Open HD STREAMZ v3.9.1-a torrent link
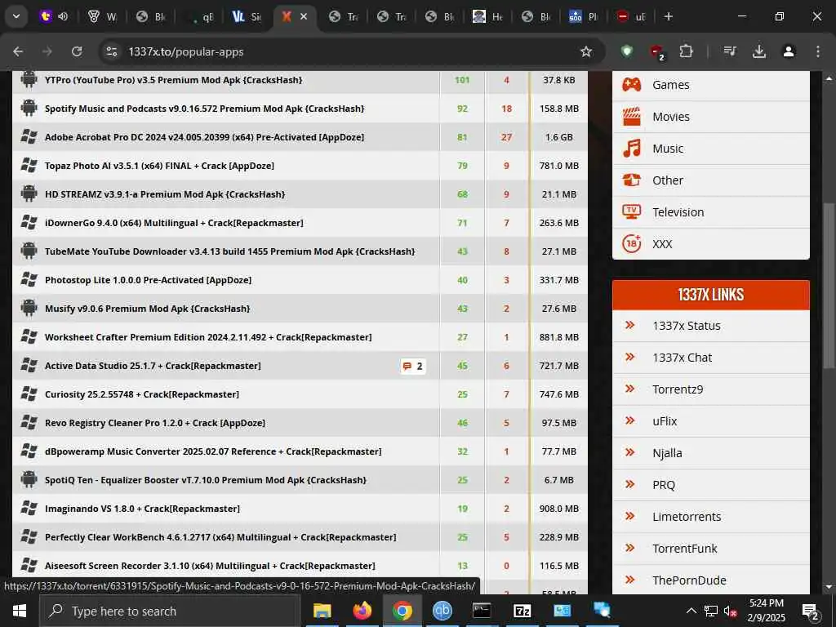The image size is (836, 627). (165, 194)
